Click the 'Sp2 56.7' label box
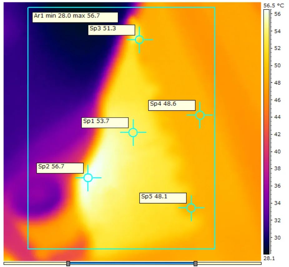Viewport: 289px width, 267px height. [60, 168]
